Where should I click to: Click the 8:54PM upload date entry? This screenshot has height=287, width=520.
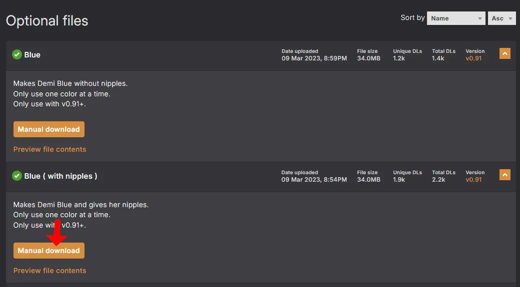(x=314, y=180)
